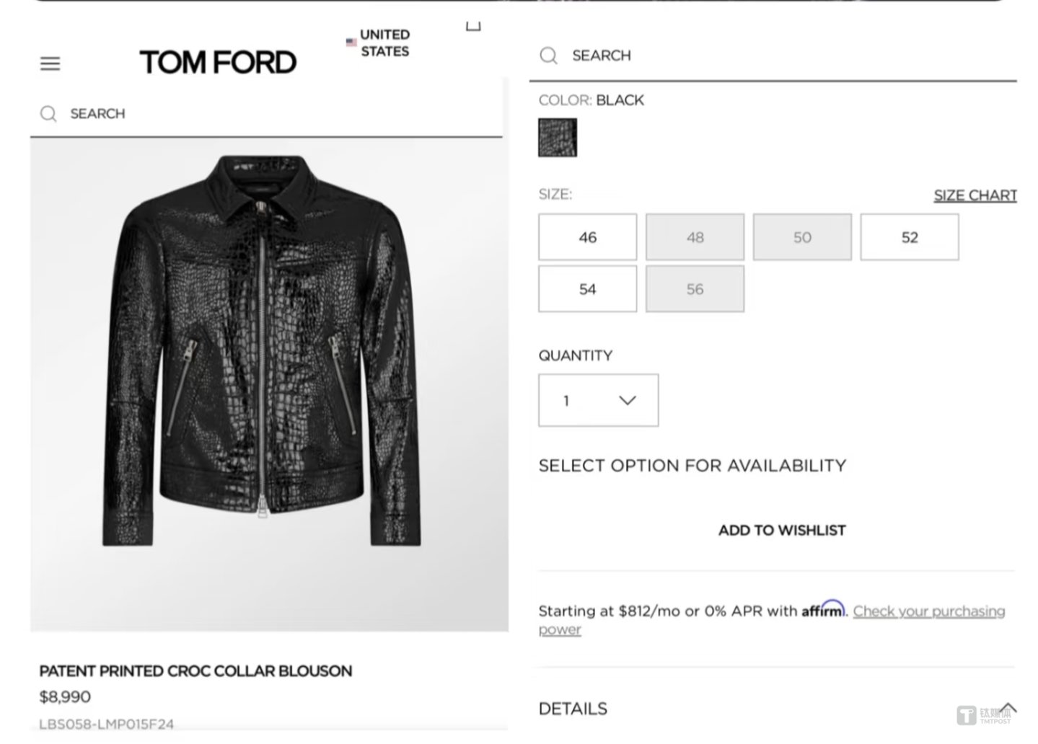Open United States country selector
The image size is (1038, 744).
pyautogui.click(x=384, y=43)
